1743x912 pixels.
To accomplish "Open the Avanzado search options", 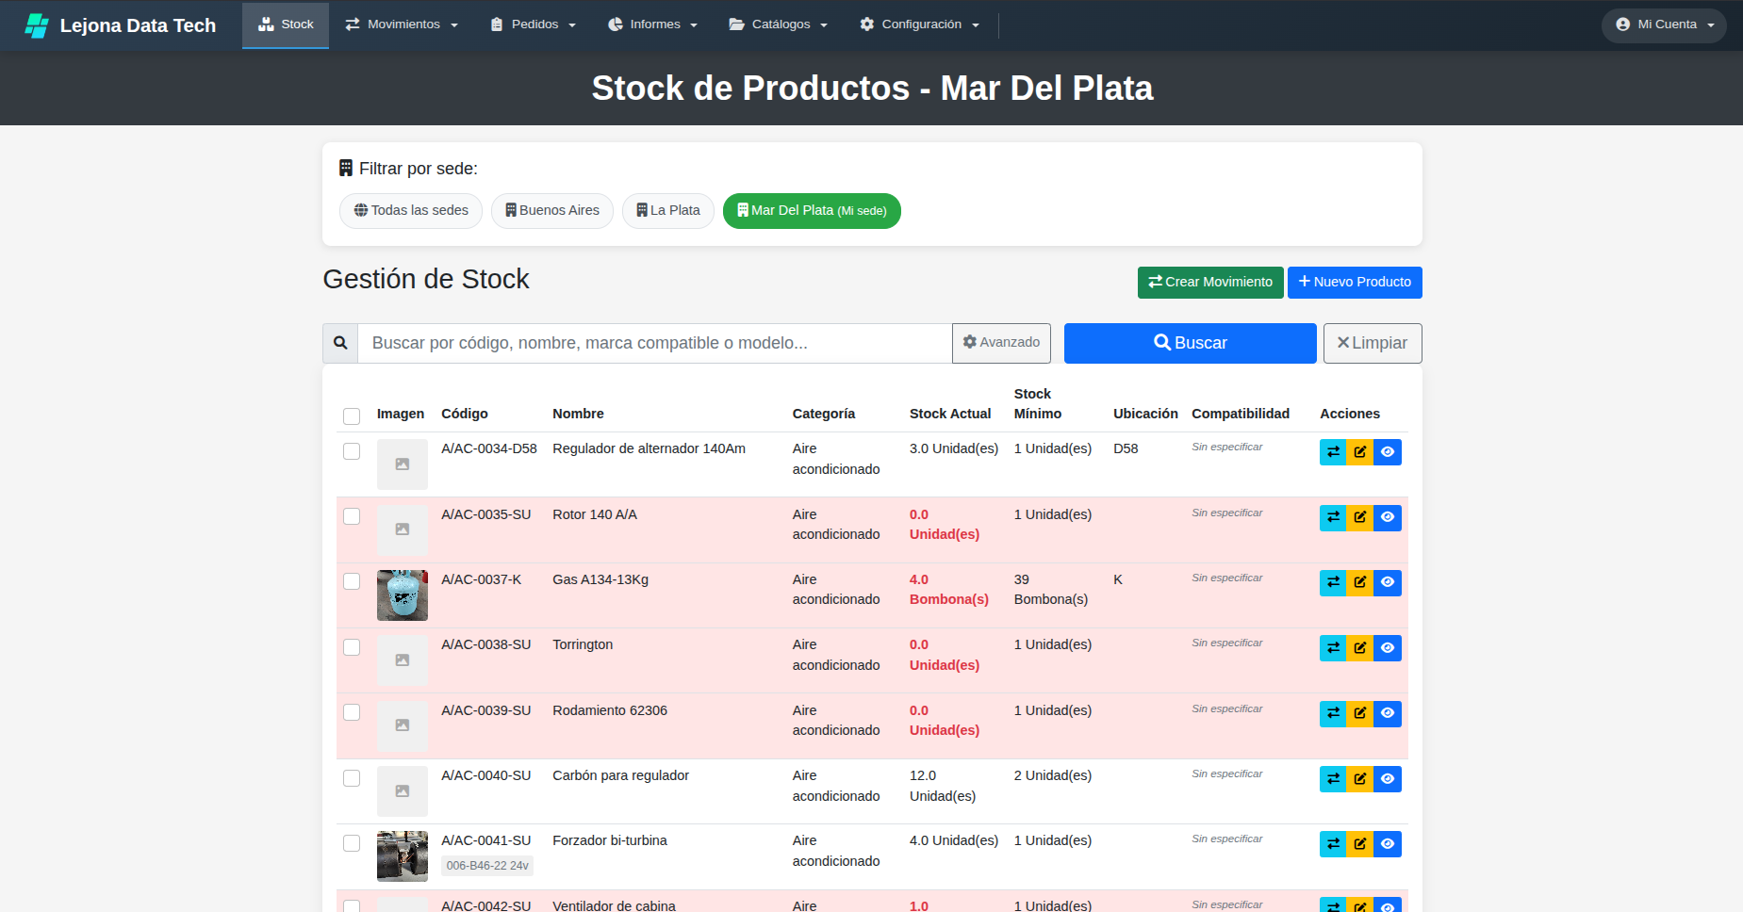I will [1000, 343].
